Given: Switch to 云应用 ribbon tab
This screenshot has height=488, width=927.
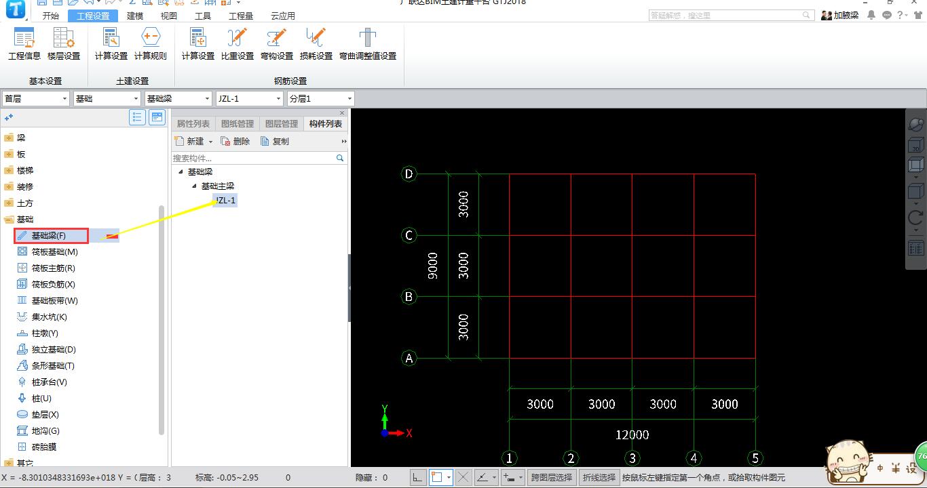Looking at the screenshot, I should tap(283, 16).
